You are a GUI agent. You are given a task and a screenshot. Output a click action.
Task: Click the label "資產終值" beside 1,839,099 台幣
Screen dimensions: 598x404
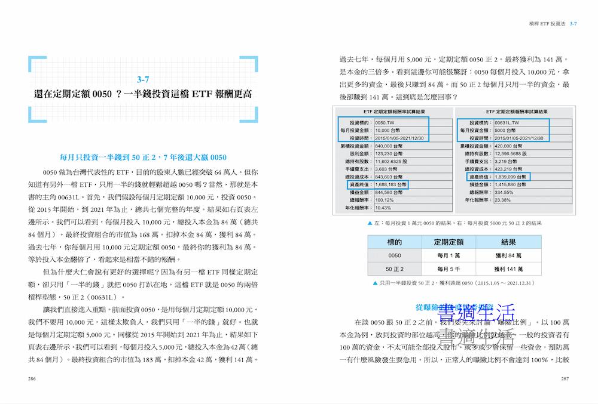click(481, 177)
